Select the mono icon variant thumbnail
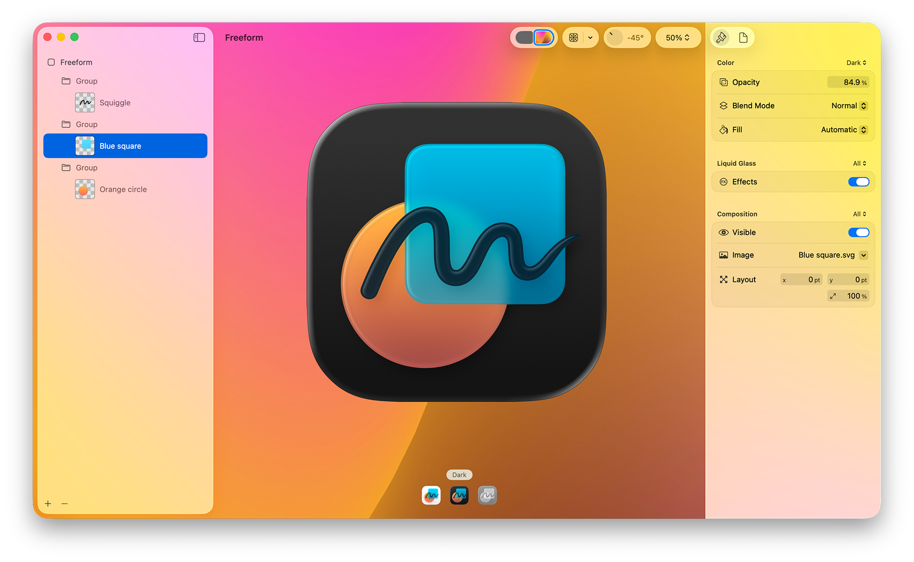Viewport: 914px width, 562px height. (x=487, y=495)
